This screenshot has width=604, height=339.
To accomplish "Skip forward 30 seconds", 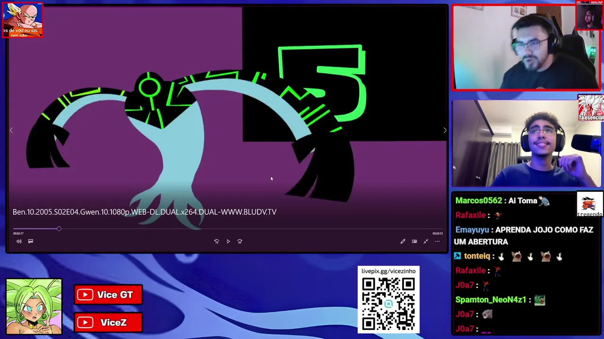I will pyautogui.click(x=240, y=242).
